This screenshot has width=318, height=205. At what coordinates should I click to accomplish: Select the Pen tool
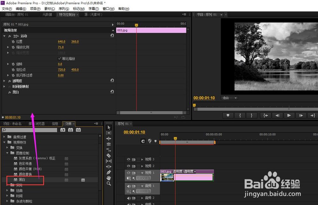click(109, 172)
